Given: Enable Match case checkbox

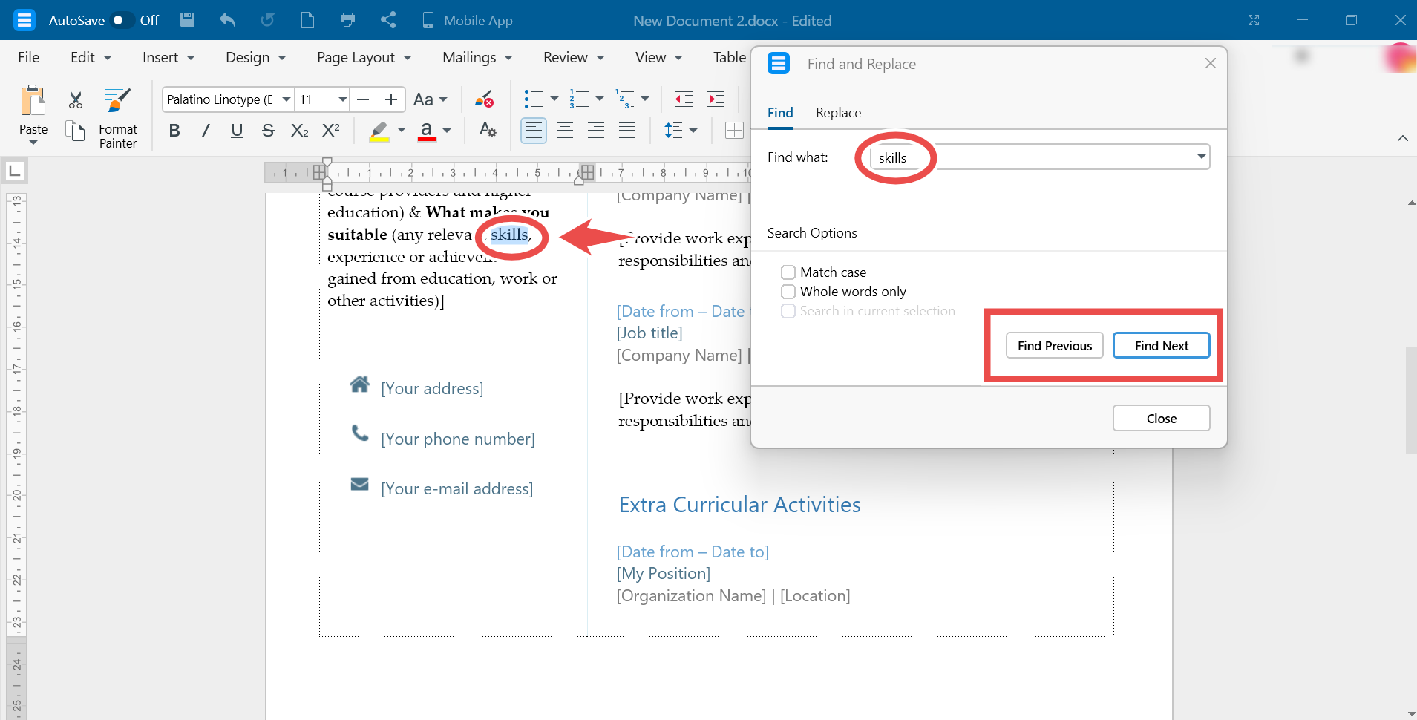Looking at the screenshot, I should click(x=788, y=272).
